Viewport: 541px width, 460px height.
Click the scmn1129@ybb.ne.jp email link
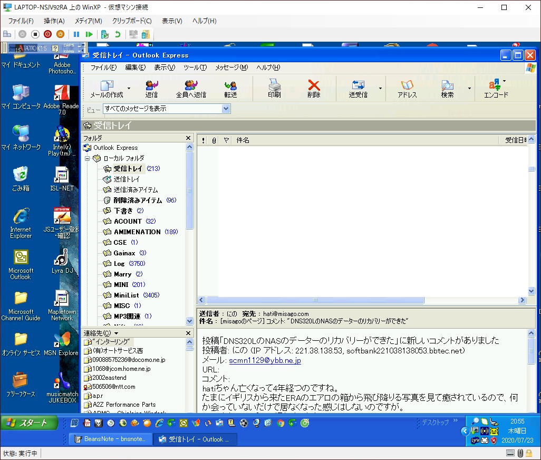[265, 360]
